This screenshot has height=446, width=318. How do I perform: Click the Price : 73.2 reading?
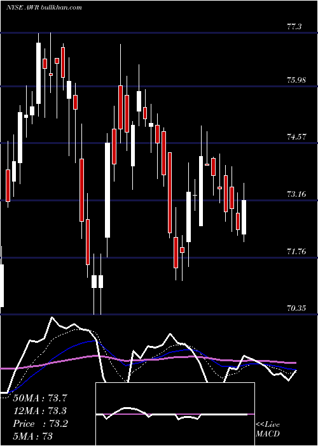[40, 424]
